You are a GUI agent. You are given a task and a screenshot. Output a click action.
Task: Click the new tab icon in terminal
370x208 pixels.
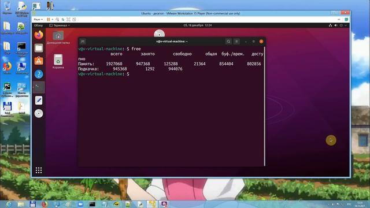83,42
